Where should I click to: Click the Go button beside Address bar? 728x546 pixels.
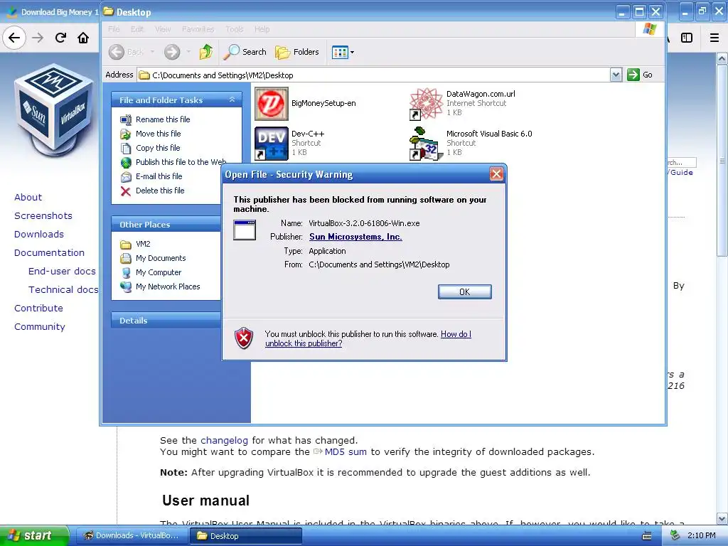point(640,75)
